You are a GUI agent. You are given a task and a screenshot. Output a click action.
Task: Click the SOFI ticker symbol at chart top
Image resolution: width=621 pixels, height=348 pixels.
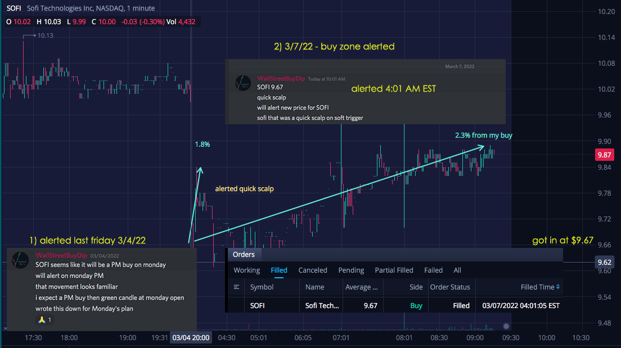click(14, 8)
